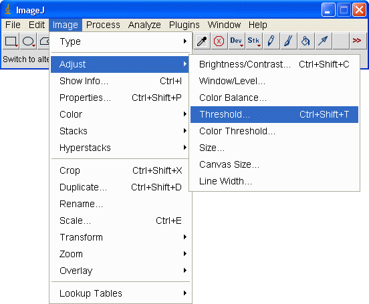Select the Rectangle selection tool
This screenshot has width=369, height=304.
click(11, 41)
